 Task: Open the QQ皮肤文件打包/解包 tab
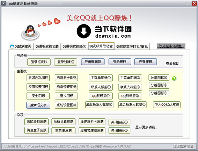(132, 46)
